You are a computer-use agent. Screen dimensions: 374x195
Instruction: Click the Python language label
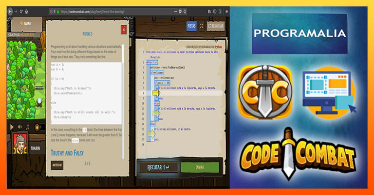pos(219,47)
